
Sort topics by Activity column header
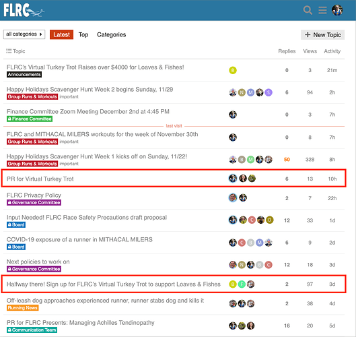[332, 51]
